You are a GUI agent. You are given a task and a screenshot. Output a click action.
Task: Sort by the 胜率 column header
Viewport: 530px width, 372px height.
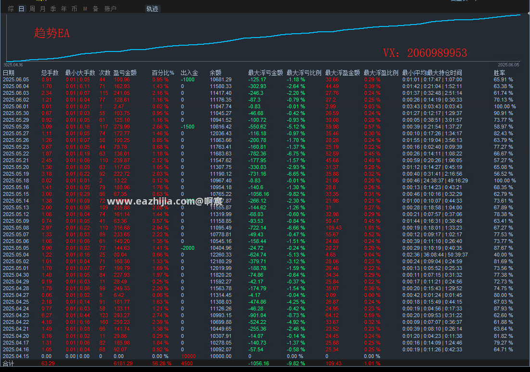coord(499,73)
